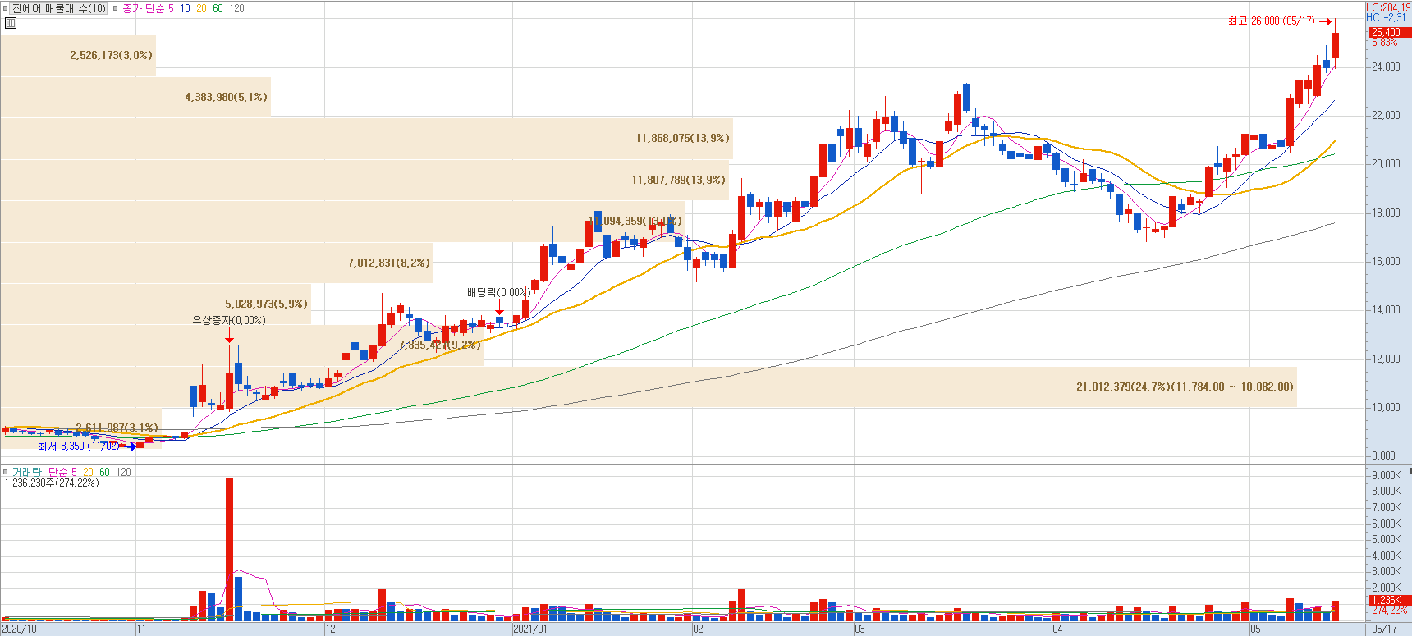This screenshot has width=1412, height=636.
Task: Click the volume 20-period average label
Action: click(88, 472)
